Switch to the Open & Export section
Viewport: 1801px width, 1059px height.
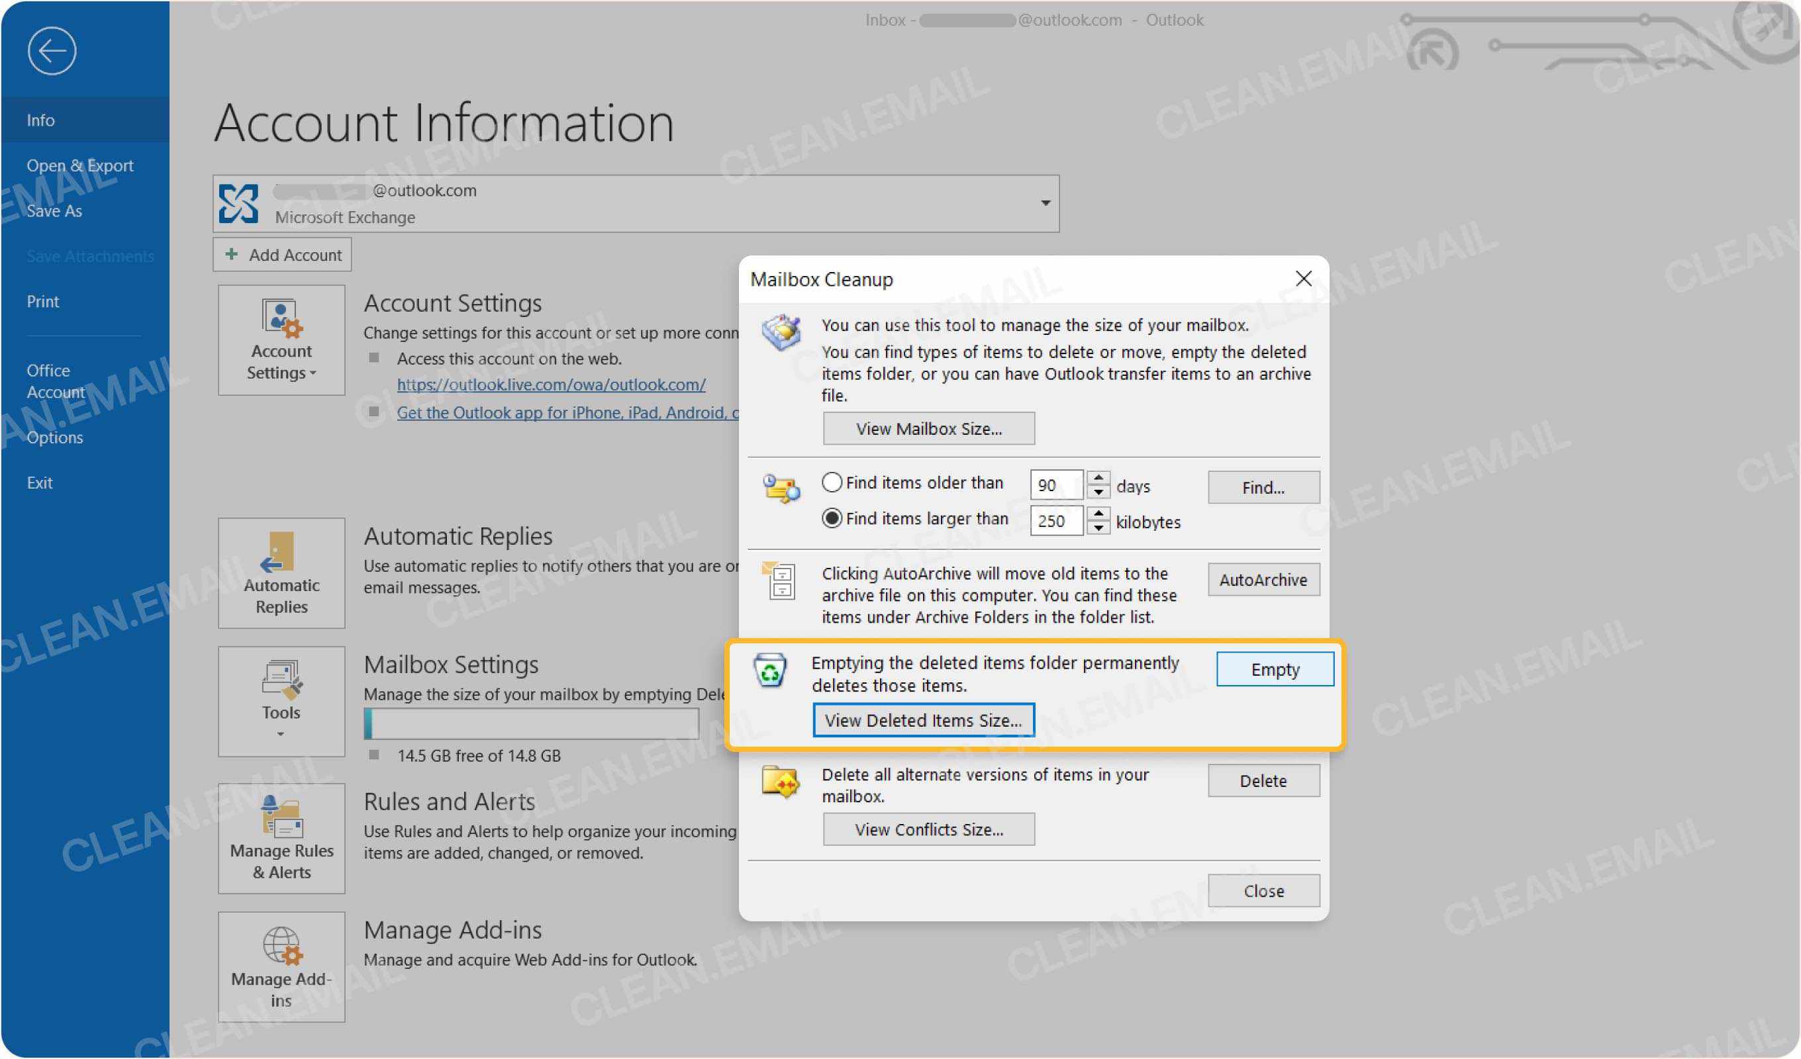point(80,164)
